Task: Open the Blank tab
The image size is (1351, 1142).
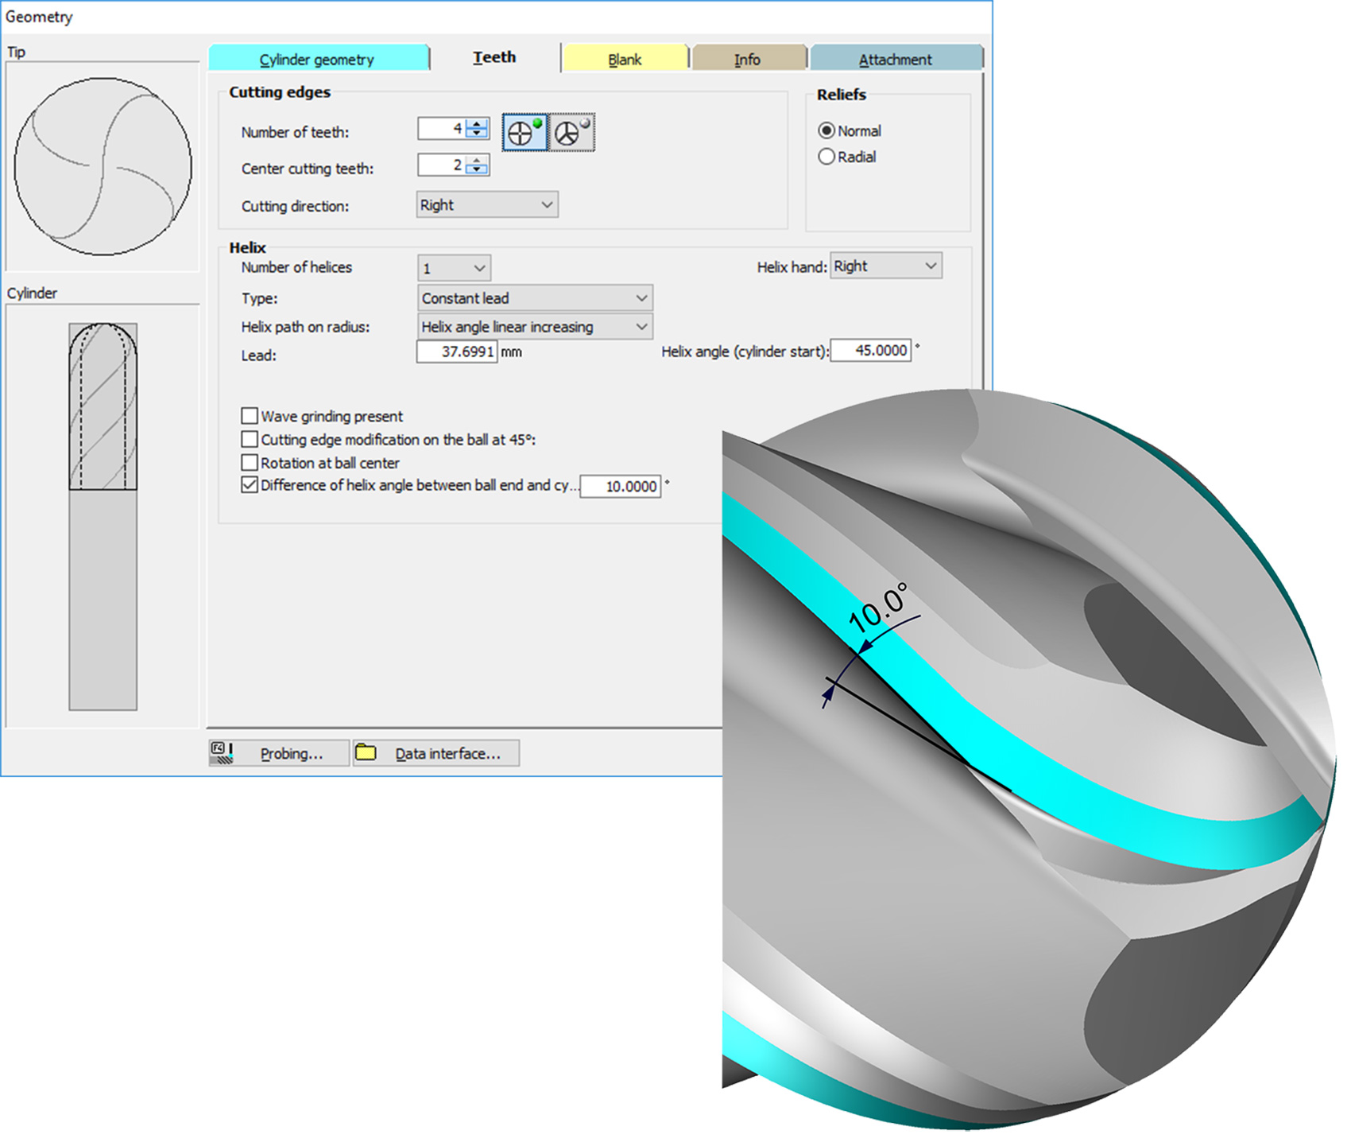Action: click(x=625, y=60)
